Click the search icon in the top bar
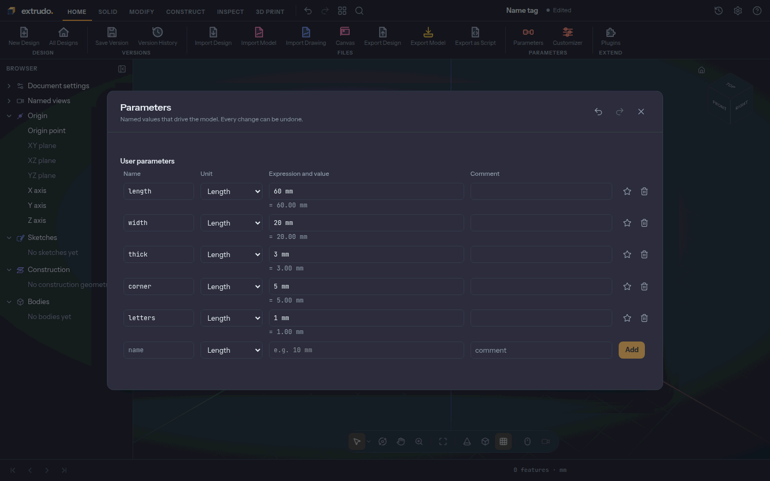Screen dimensions: 770x481 click(x=359, y=11)
